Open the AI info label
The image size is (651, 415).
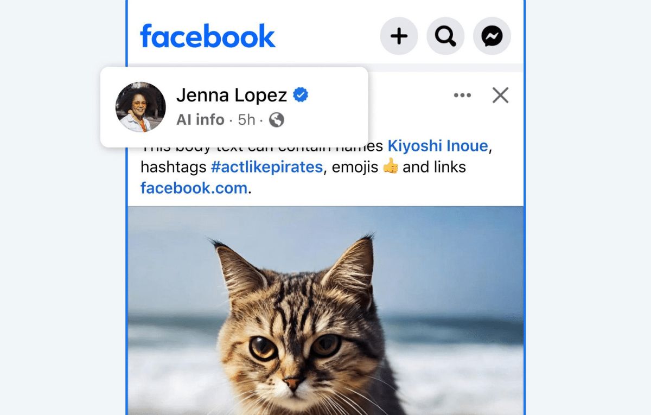(200, 120)
